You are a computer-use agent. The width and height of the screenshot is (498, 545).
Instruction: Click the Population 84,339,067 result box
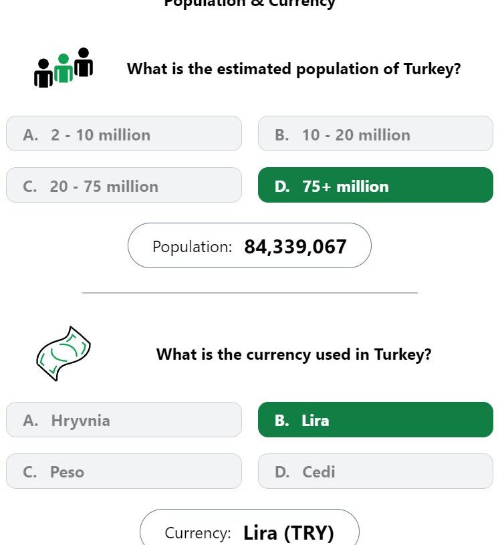pos(249,245)
